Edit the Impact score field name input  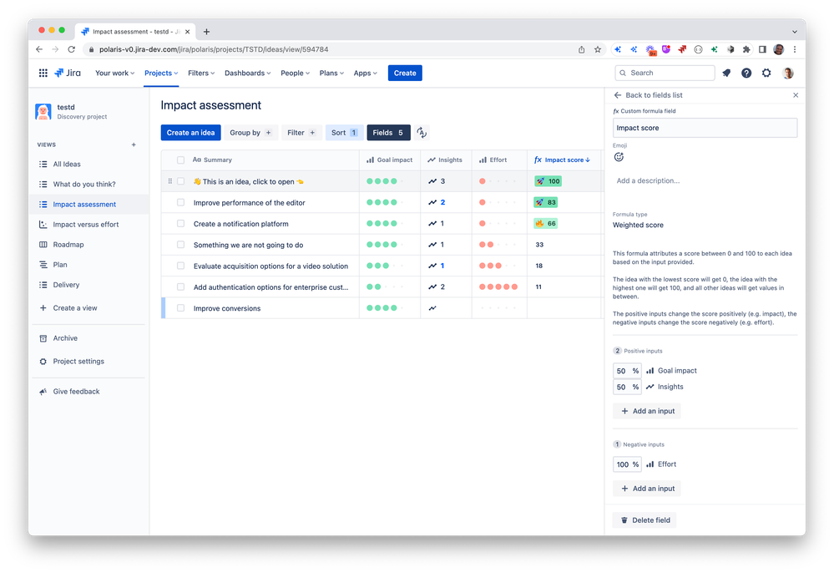click(x=705, y=128)
